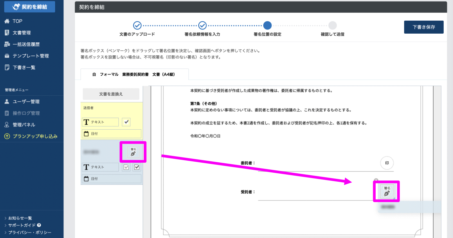Image resolution: width=453 pixels, height=238 pixels.
Task: Expand プライバシー・ポリシー link
Action: click(x=29, y=232)
